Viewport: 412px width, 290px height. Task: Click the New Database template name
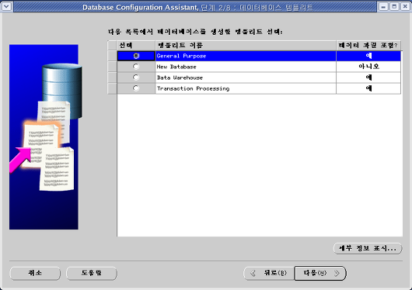click(176, 67)
